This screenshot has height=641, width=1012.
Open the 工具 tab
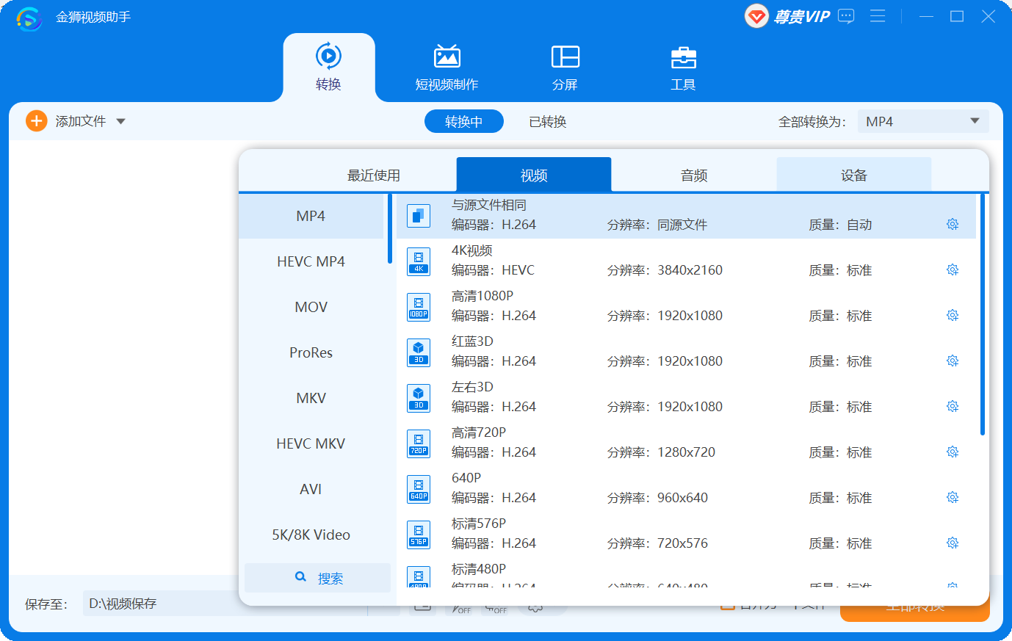(683, 67)
